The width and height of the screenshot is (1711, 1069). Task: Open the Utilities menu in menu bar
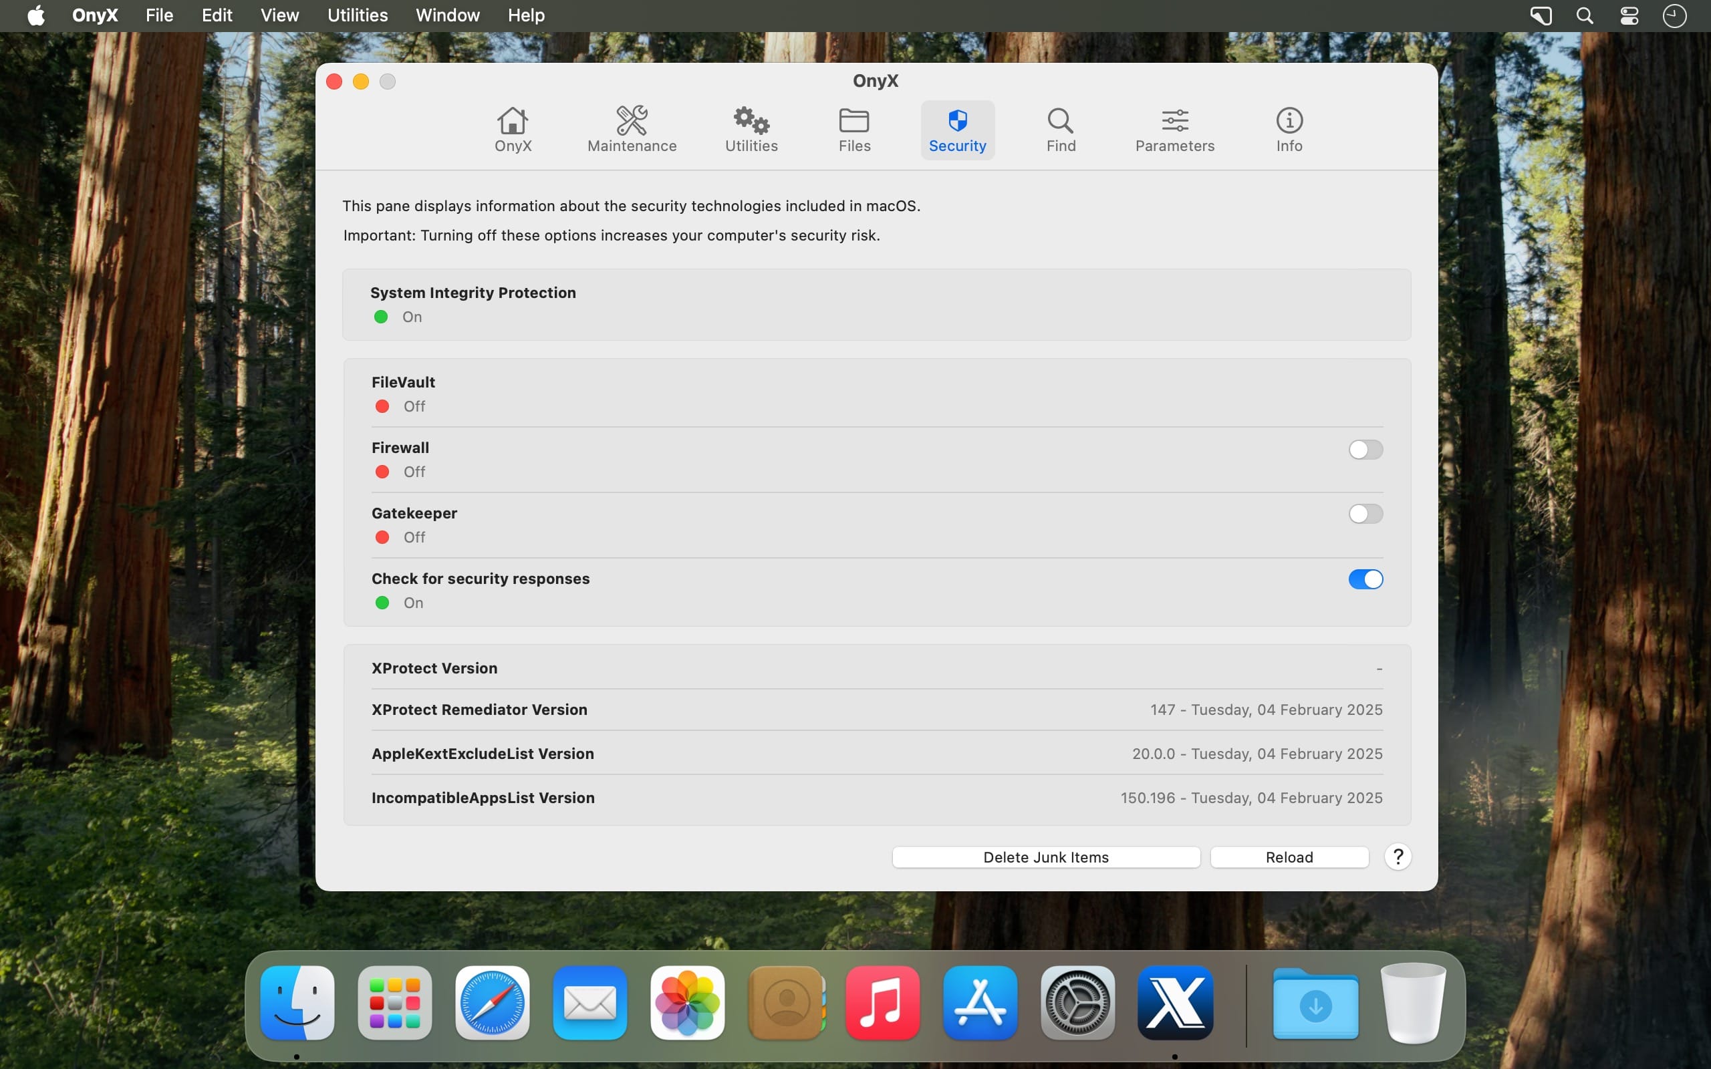(357, 15)
